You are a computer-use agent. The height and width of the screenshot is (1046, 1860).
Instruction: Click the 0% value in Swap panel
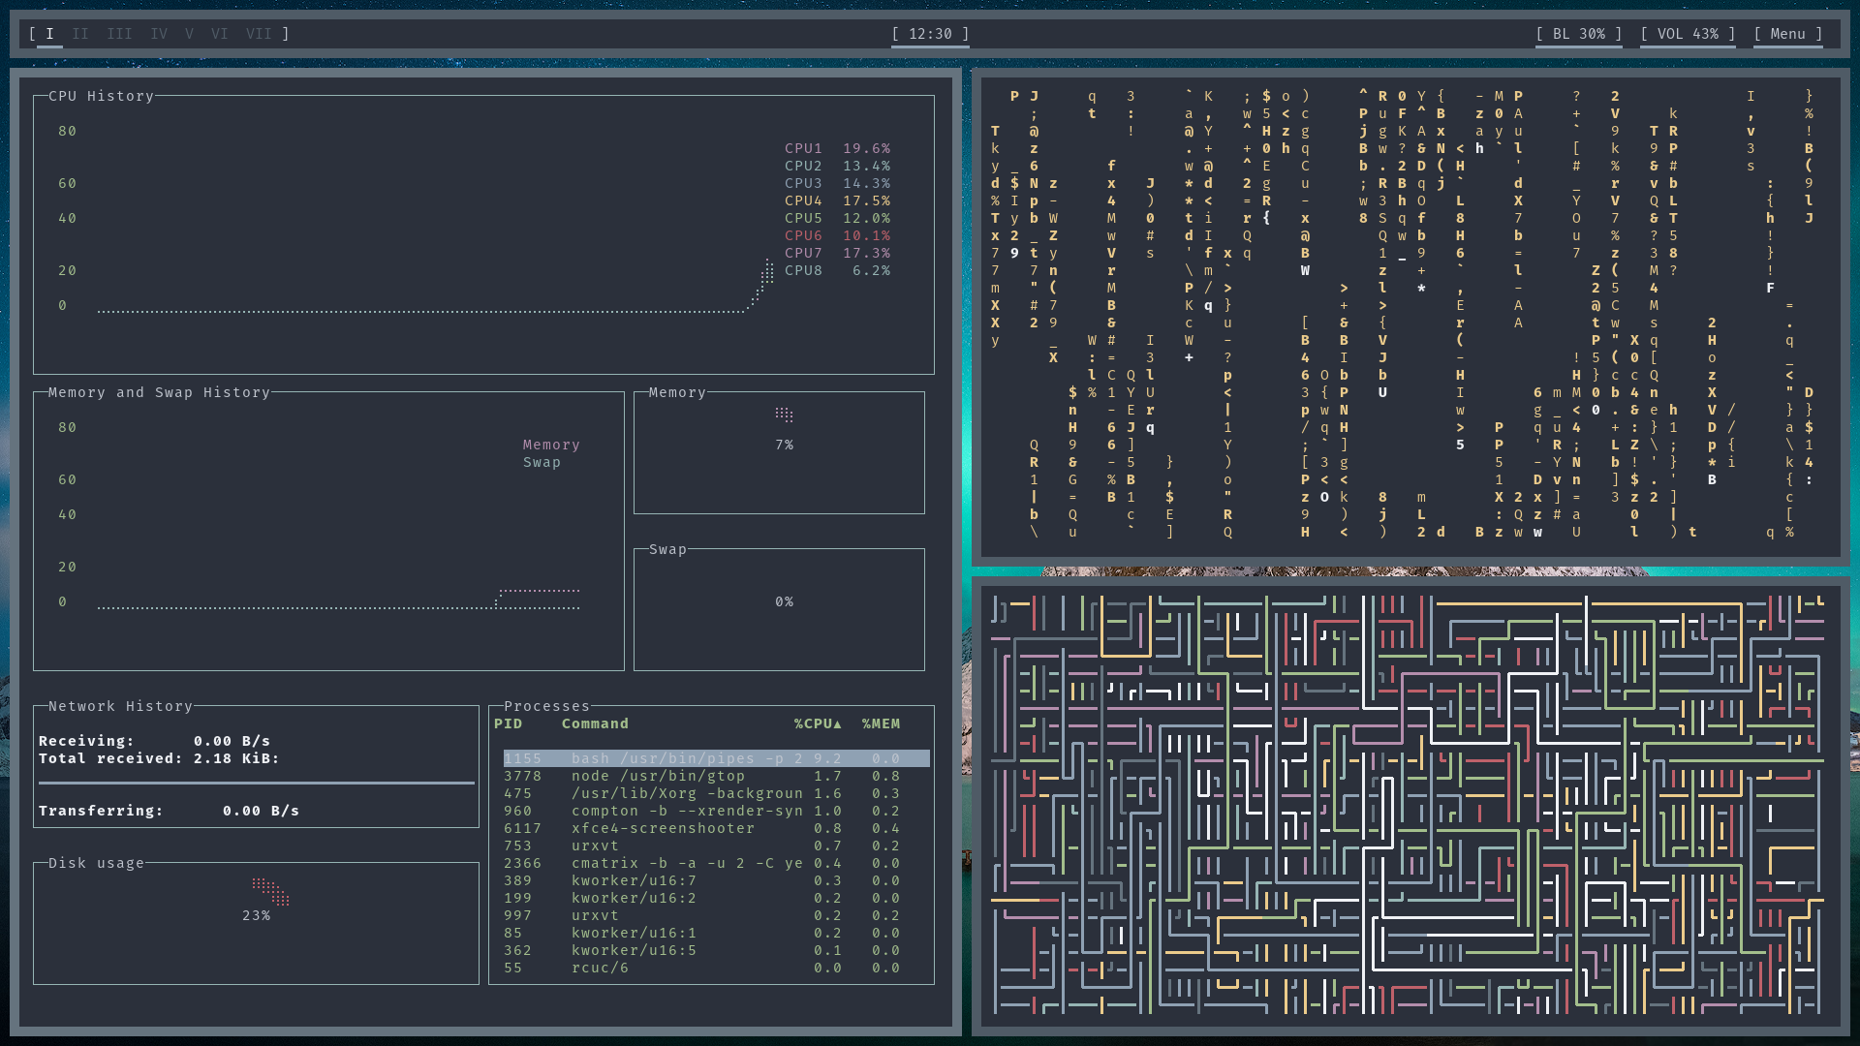pos(784,601)
